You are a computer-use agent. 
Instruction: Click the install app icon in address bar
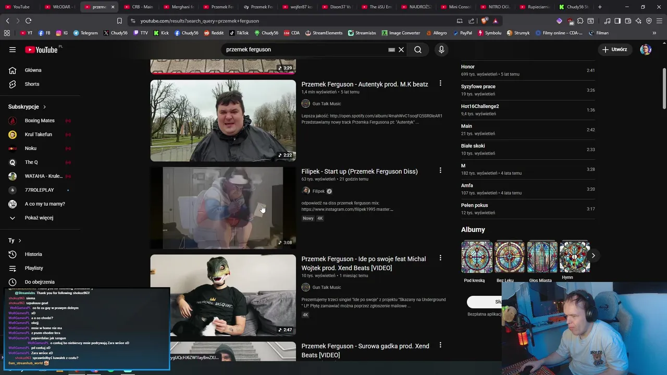tap(460, 21)
